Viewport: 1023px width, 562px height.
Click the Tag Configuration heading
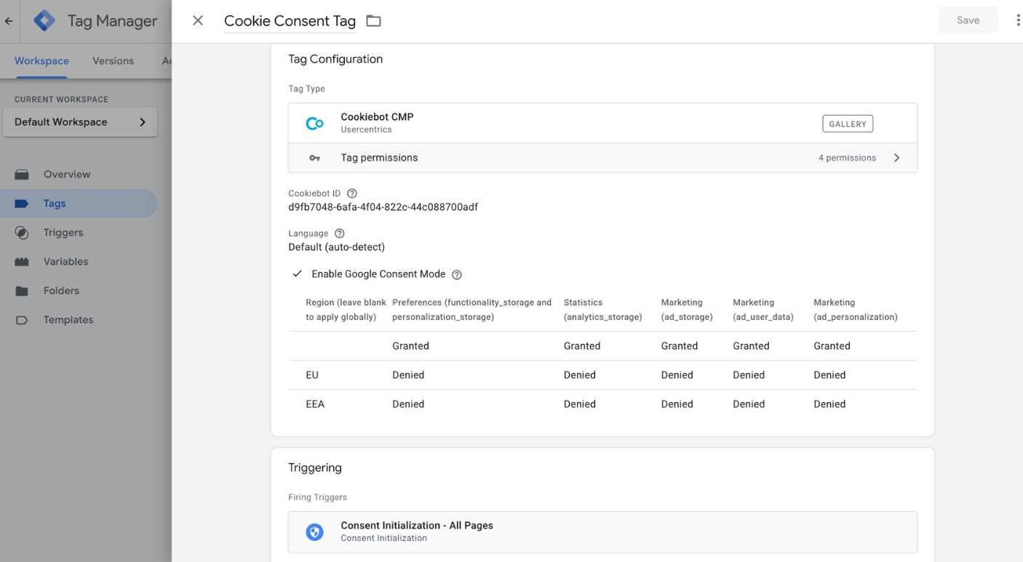coord(335,59)
